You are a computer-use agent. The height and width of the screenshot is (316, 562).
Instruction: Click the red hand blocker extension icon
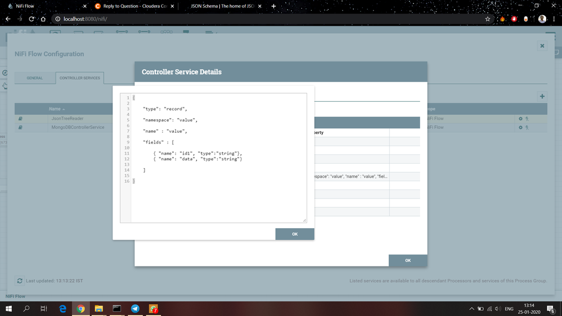point(514,19)
